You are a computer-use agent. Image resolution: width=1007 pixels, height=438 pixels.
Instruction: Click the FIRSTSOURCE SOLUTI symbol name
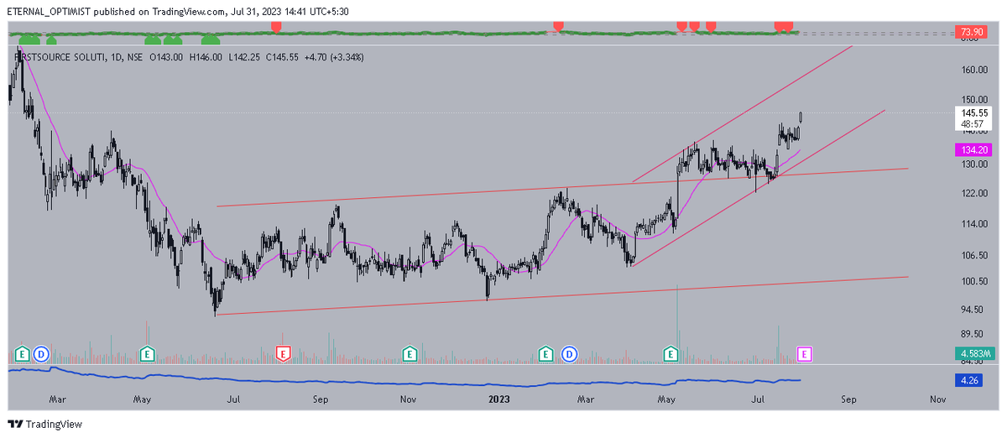pos(59,57)
